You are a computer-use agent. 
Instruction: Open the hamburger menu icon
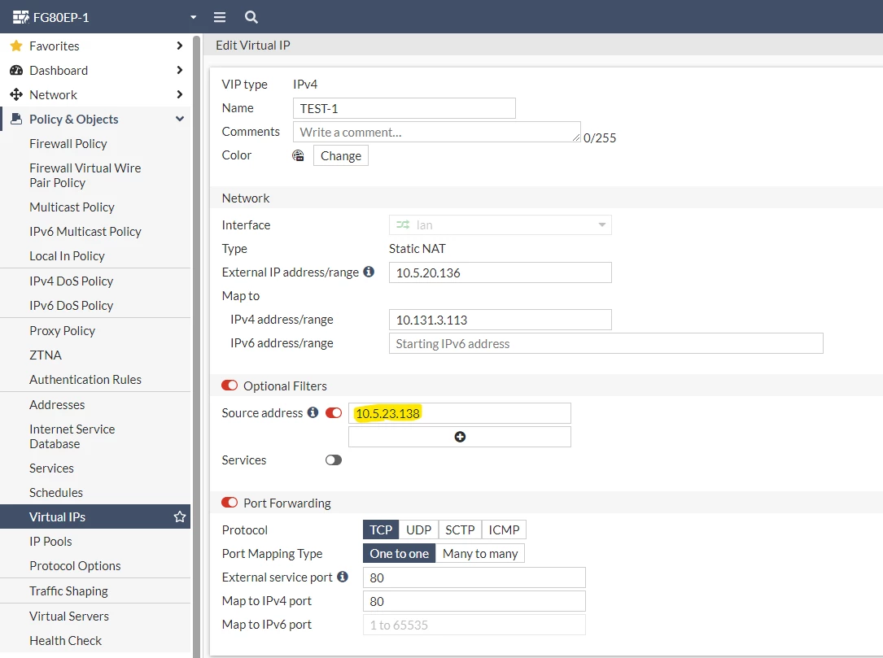point(220,17)
